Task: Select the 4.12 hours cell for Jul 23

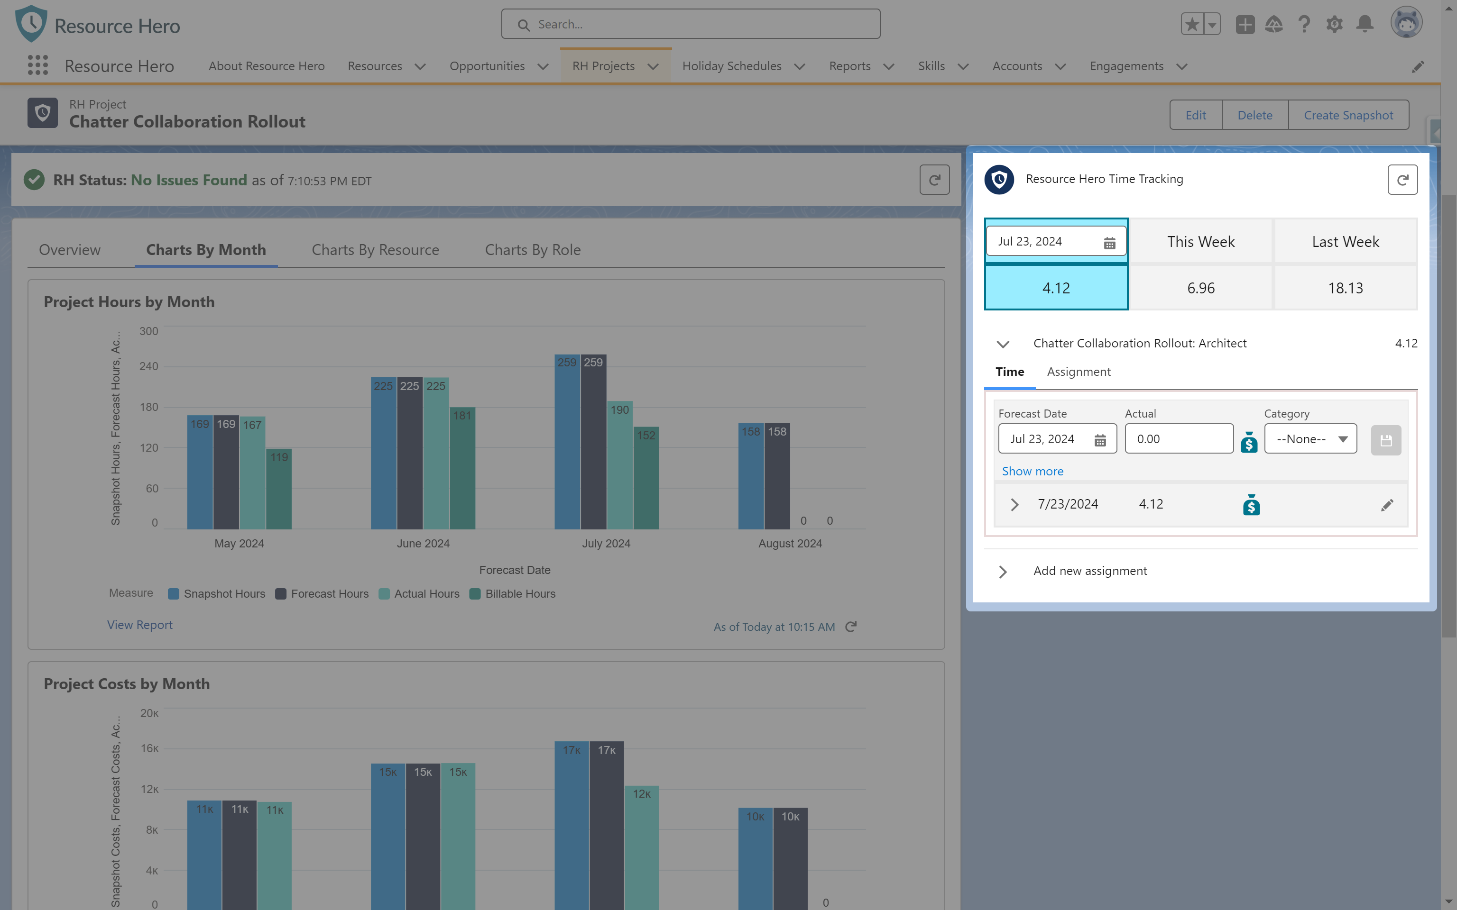Action: [x=1056, y=288]
